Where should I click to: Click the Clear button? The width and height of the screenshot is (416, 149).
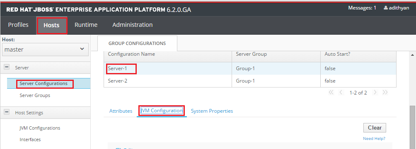click(x=375, y=128)
